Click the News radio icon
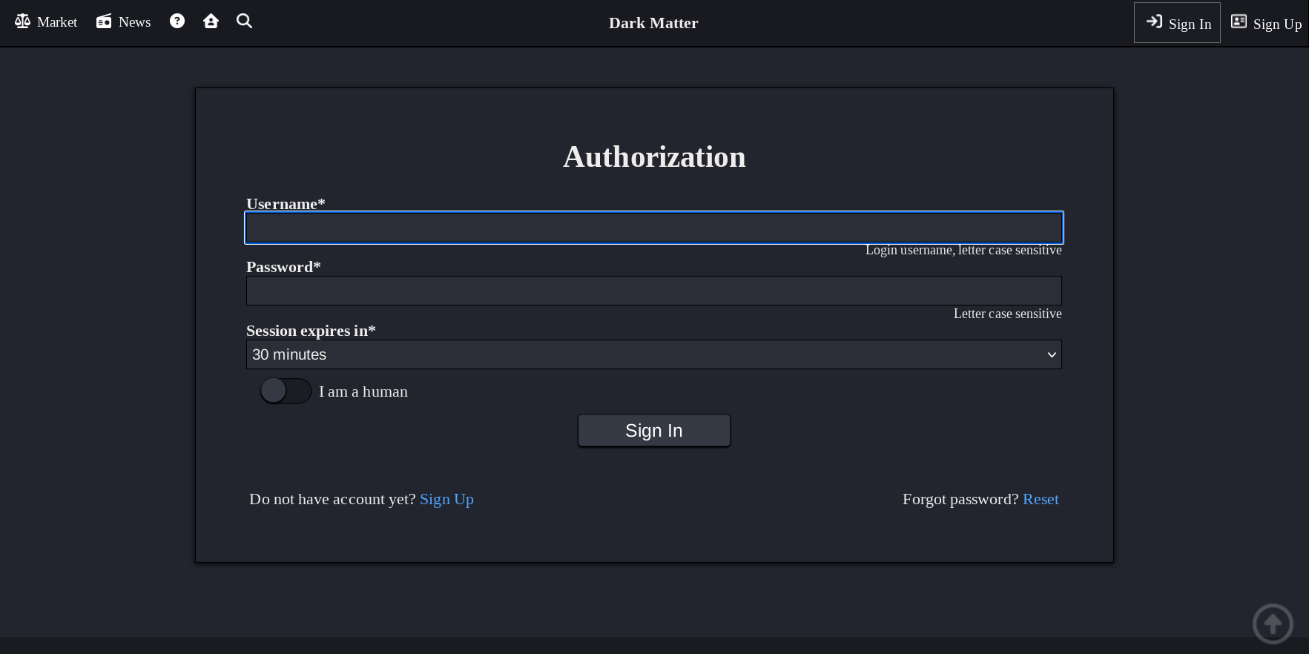Viewport: 1309px width, 654px height. pos(104,21)
